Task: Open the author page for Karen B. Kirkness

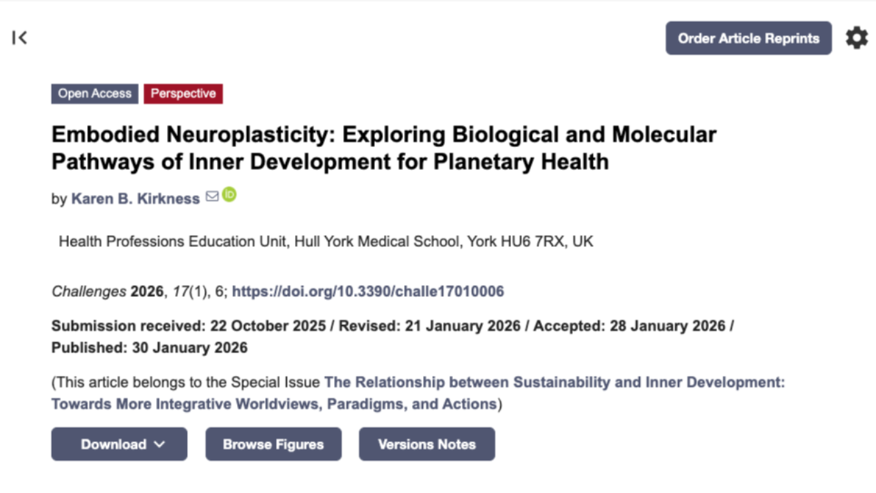Action: pyautogui.click(x=135, y=198)
